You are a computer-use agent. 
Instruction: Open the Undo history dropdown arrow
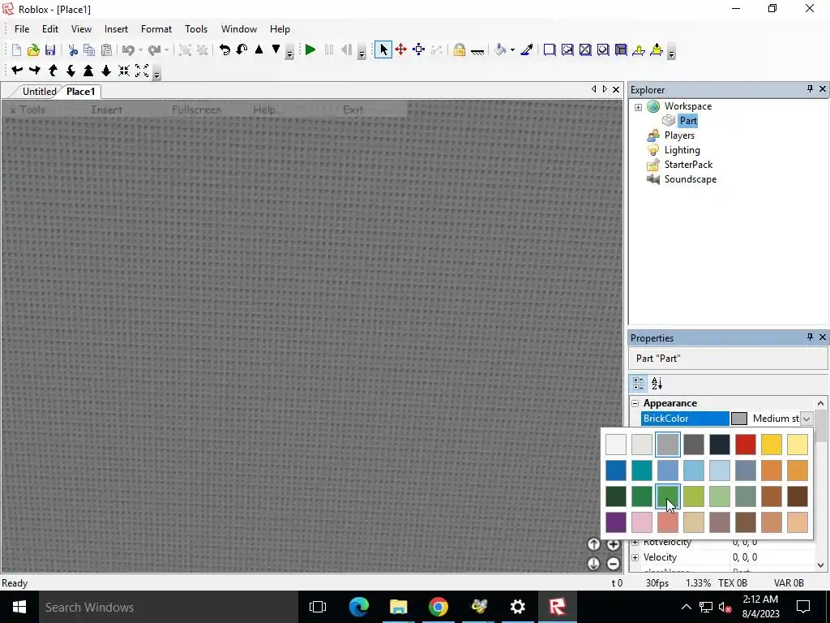coord(140,49)
